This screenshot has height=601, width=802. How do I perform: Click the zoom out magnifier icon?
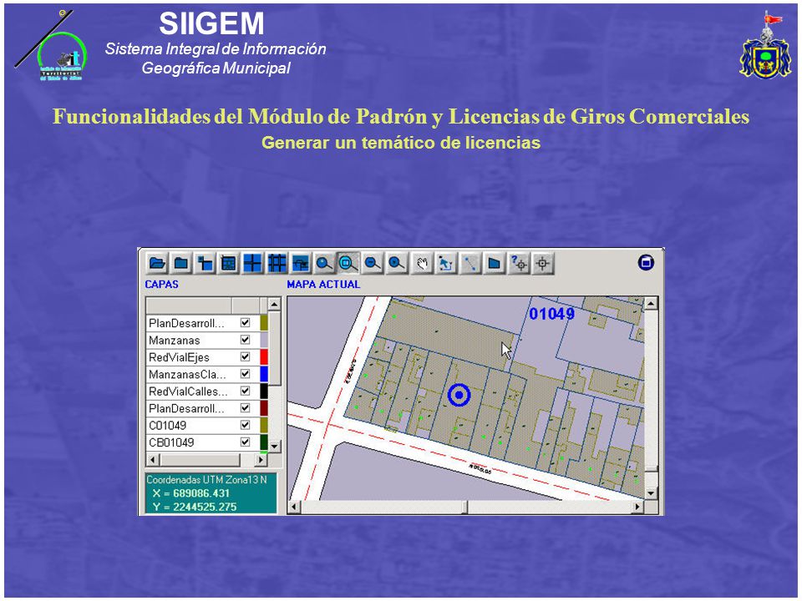(x=373, y=264)
